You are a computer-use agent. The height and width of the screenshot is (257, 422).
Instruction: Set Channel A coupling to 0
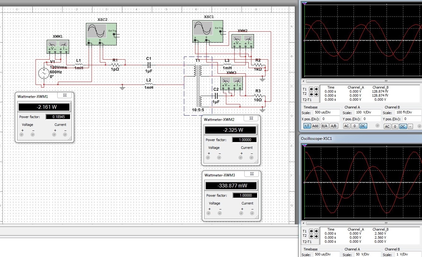click(x=355, y=126)
